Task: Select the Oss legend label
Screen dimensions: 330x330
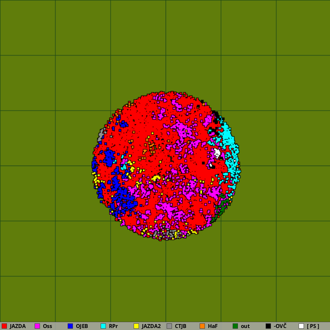Action: click(47, 326)
